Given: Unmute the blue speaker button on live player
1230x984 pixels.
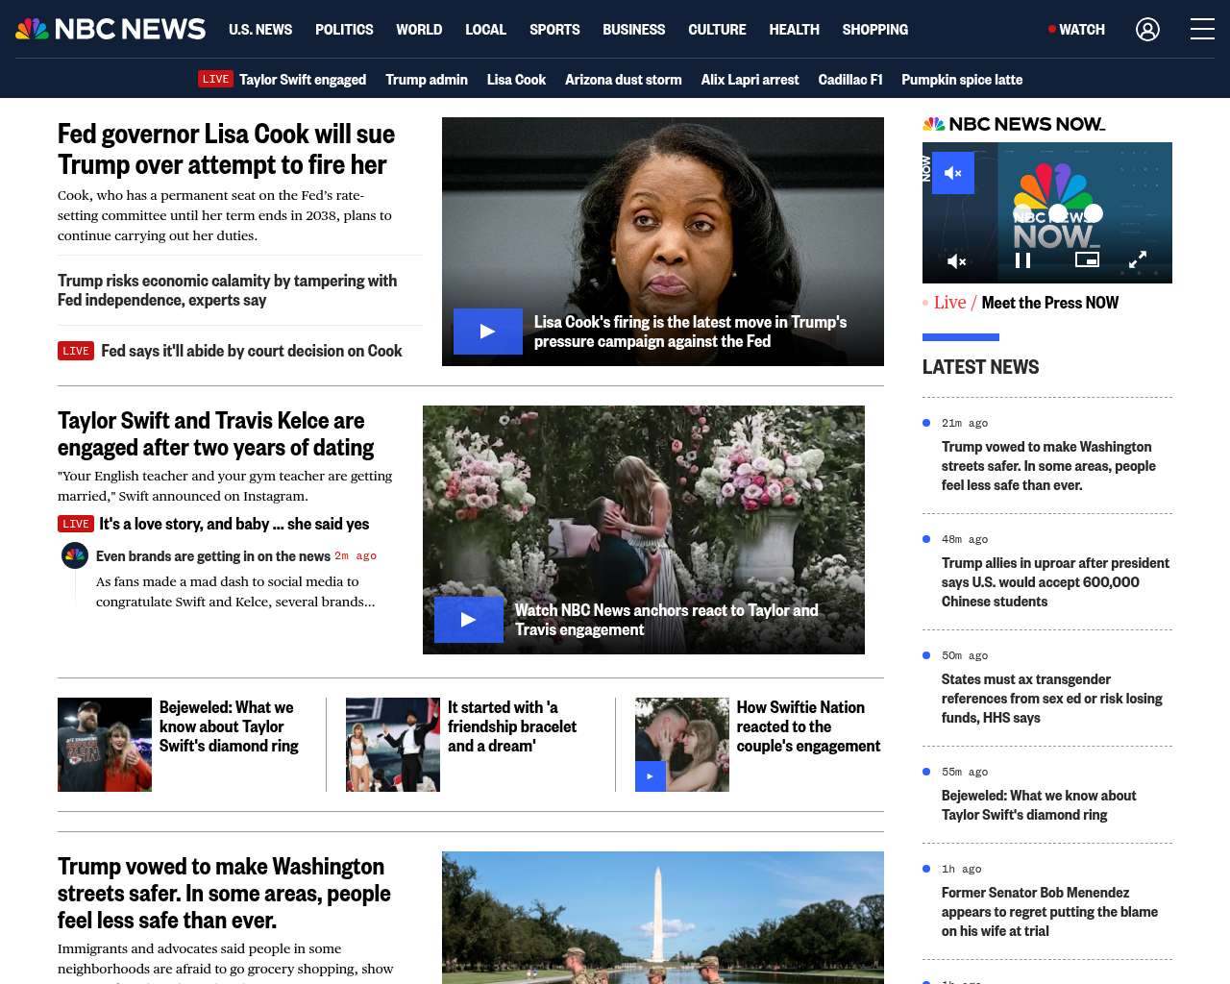Looking at the screenshot, I should [x=953, y=173].
